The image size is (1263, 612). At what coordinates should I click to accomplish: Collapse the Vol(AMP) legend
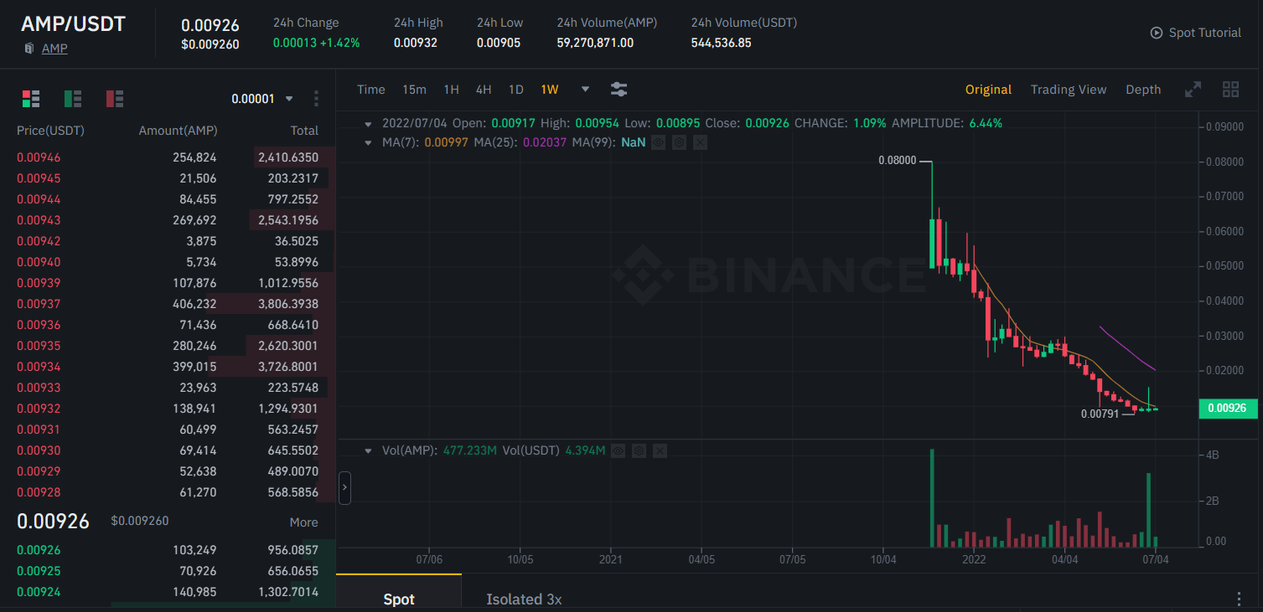[369, 450]
